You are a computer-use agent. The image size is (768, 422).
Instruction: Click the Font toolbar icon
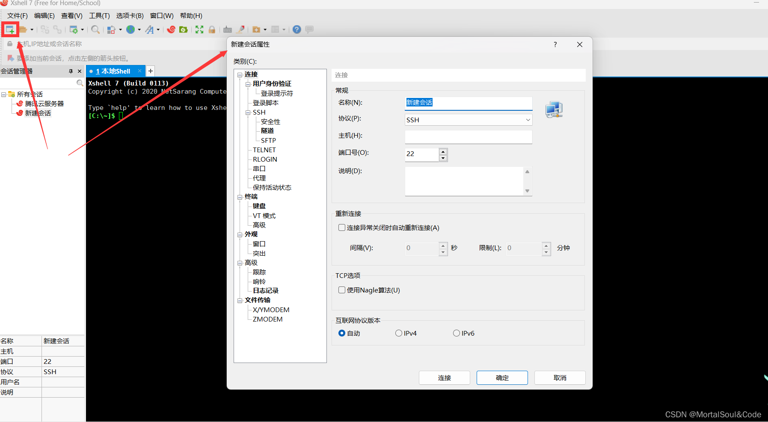click(149, 30)
